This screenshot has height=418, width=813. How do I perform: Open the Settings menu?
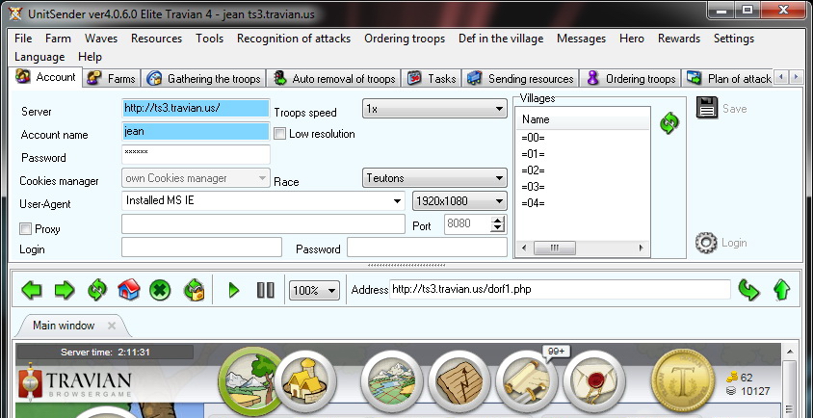[734, 39]
